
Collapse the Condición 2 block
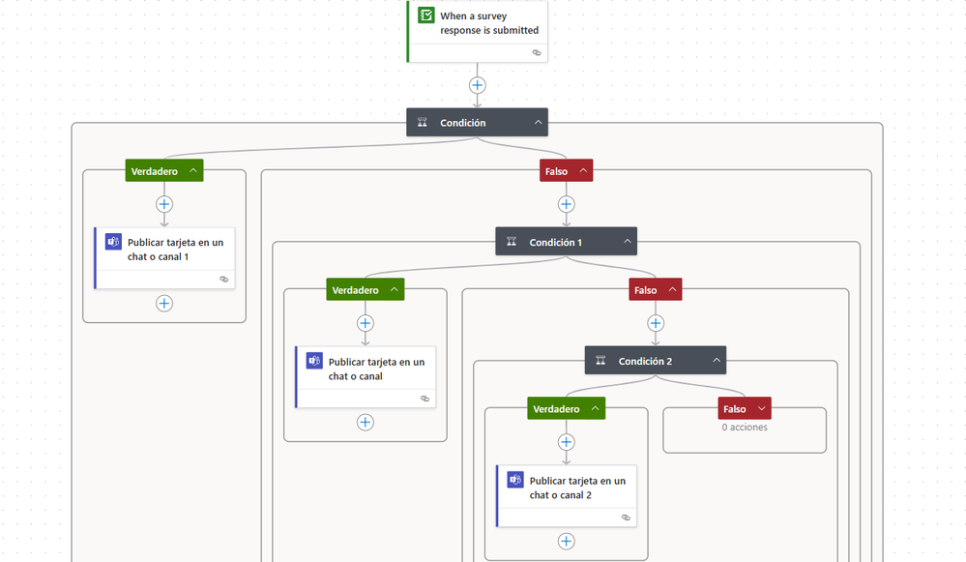(x=717, y=361)
